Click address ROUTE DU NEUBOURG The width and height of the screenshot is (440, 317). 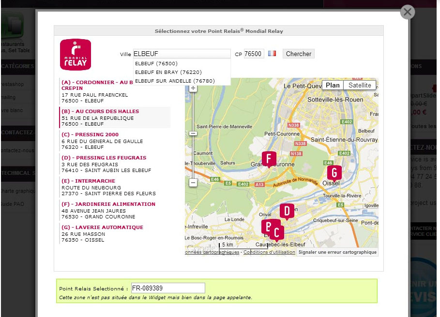click(x=91, y=187)
